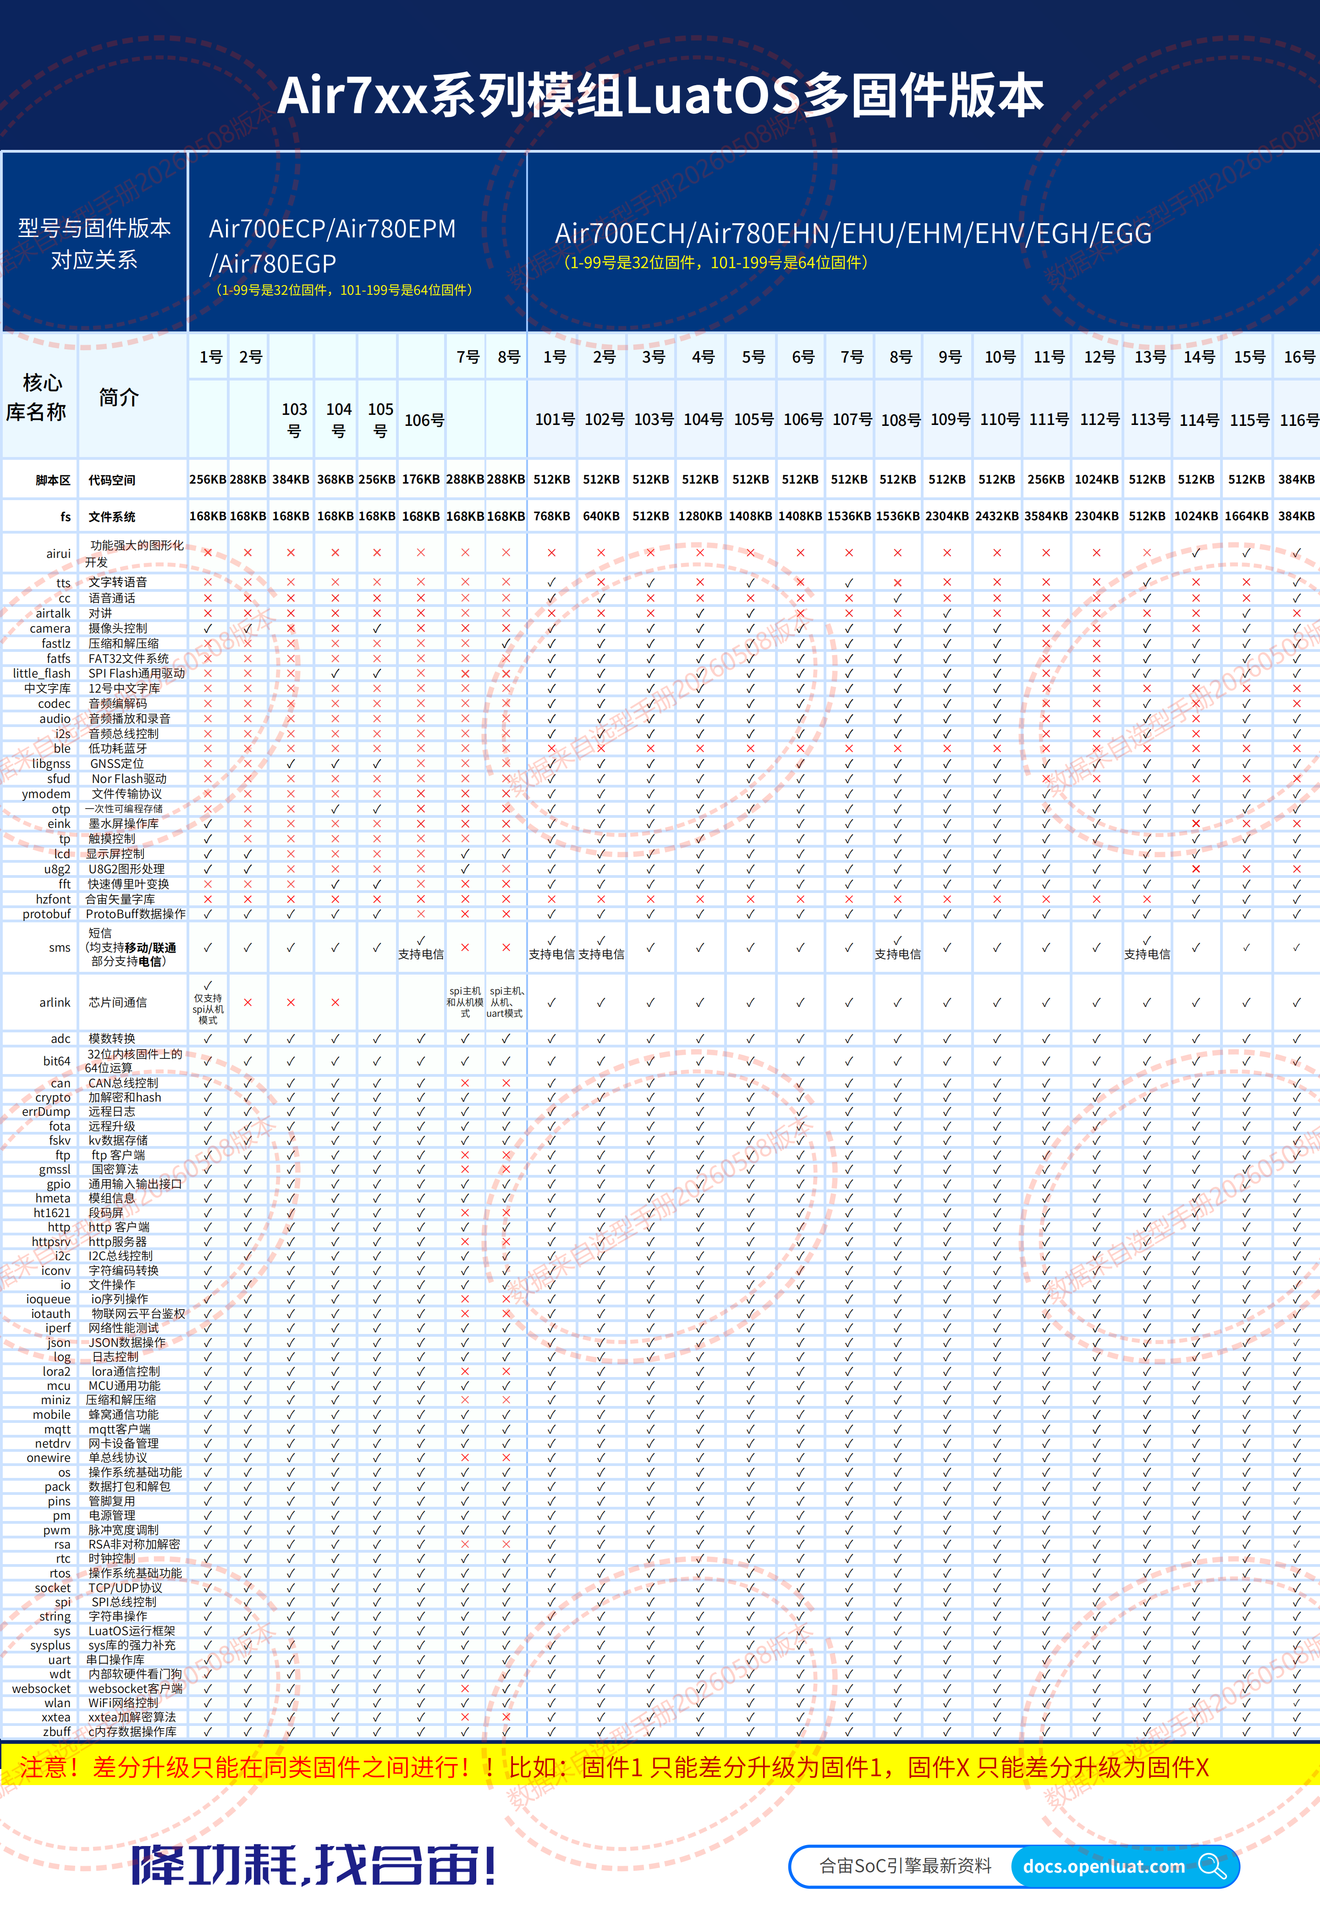This screenshot has width=1320, height=1907.
Task: Click the red cross for eink under 14号
Action: (1196, 824)
